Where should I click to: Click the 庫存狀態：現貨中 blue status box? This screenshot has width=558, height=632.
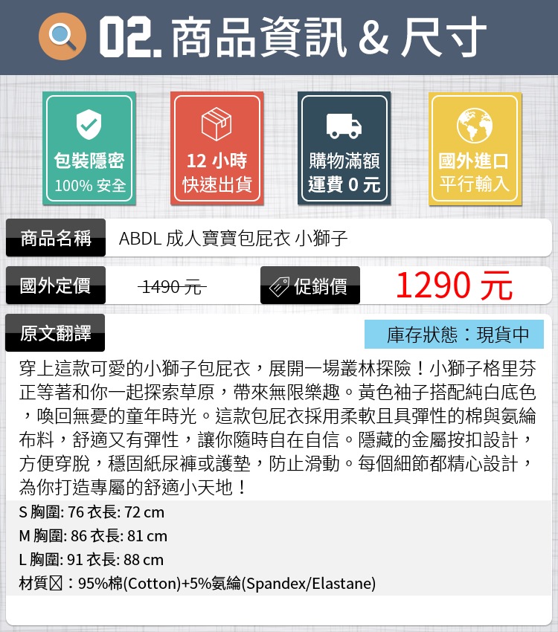coord(454,334)
